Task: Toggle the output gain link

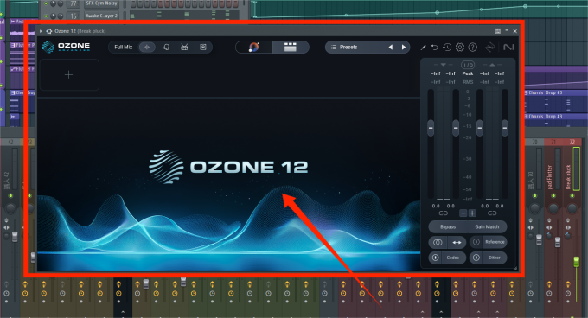Action: 492,213
